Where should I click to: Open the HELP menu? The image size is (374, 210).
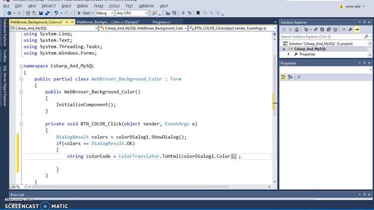[x=164, y=6]
